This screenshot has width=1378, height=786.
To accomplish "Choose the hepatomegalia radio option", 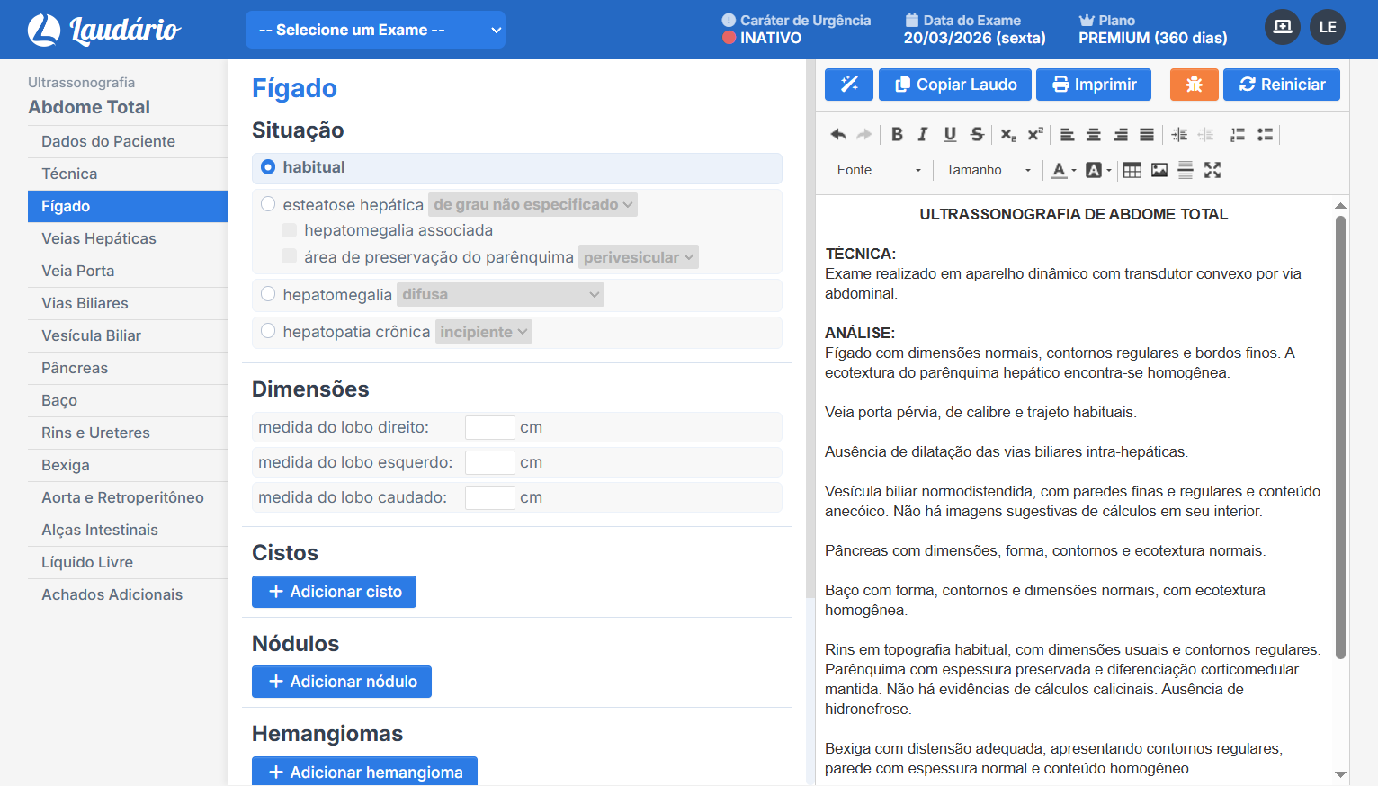I will [x=268, y=294].
